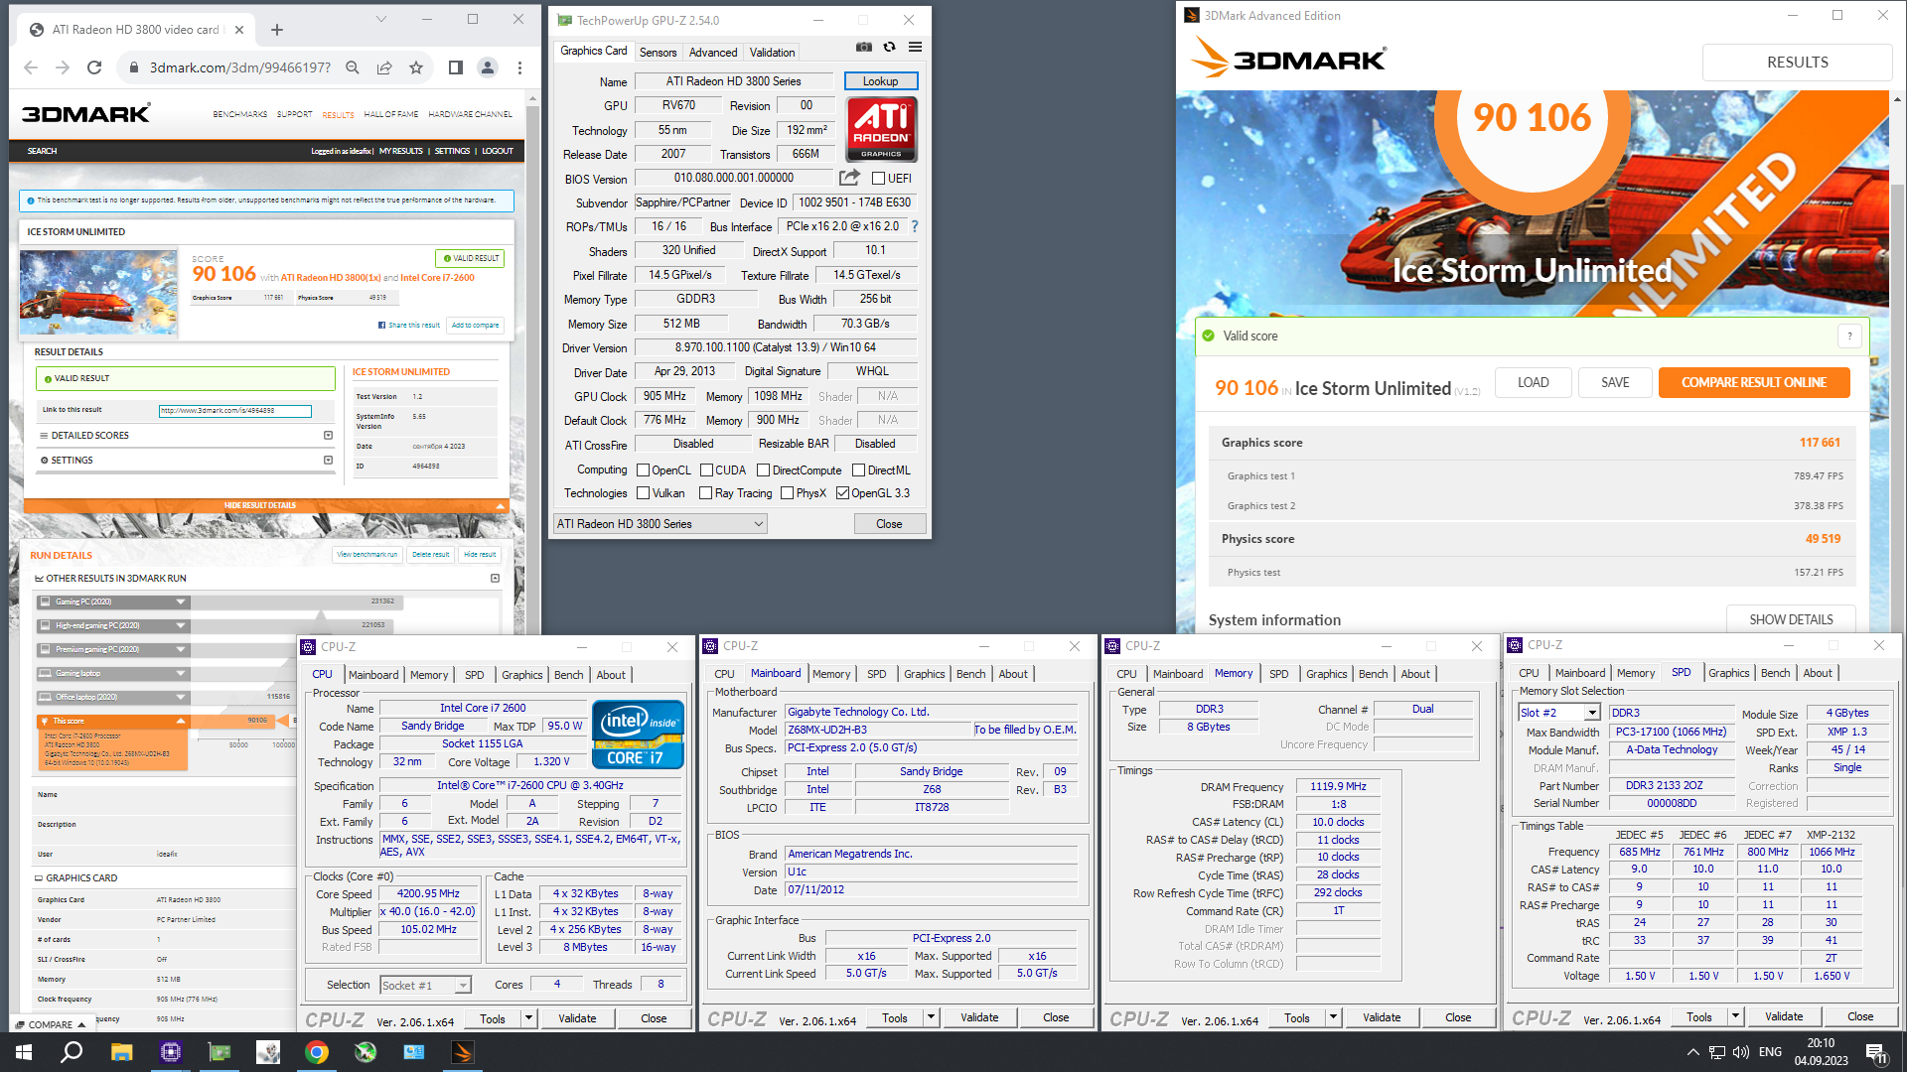This screenshot has height=1072, width=1907.
Task: Toggle the DirectML checkbox
Action: point(858,470)
